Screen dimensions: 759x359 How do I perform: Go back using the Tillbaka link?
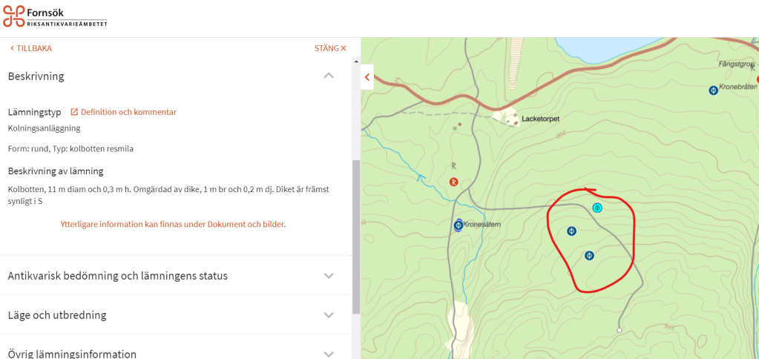[30, 48]
